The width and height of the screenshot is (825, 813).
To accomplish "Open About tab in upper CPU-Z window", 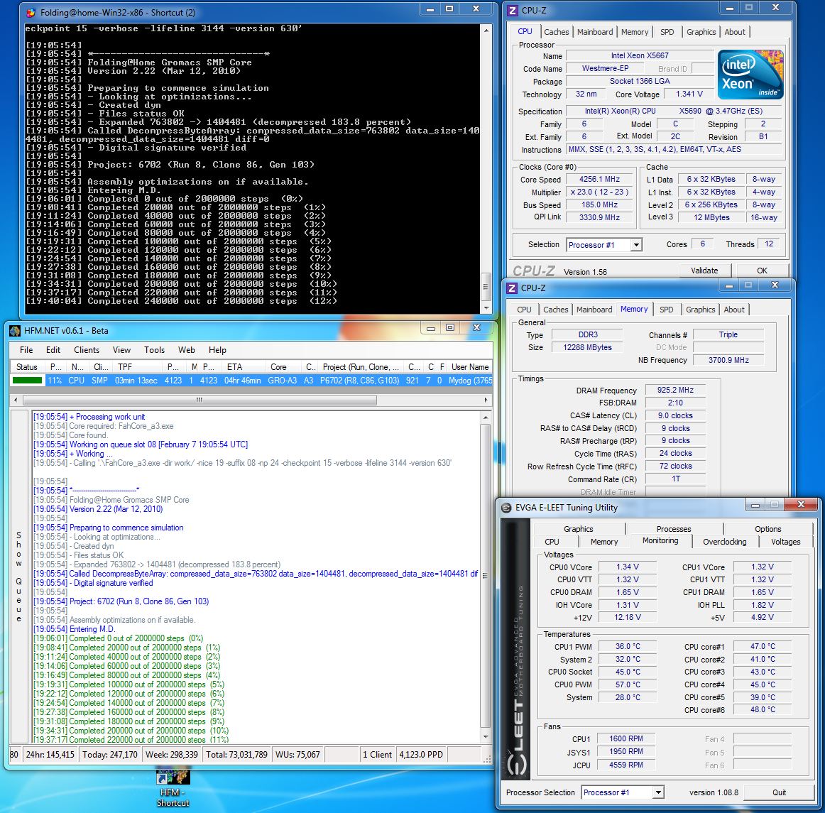I will point(735,32).
